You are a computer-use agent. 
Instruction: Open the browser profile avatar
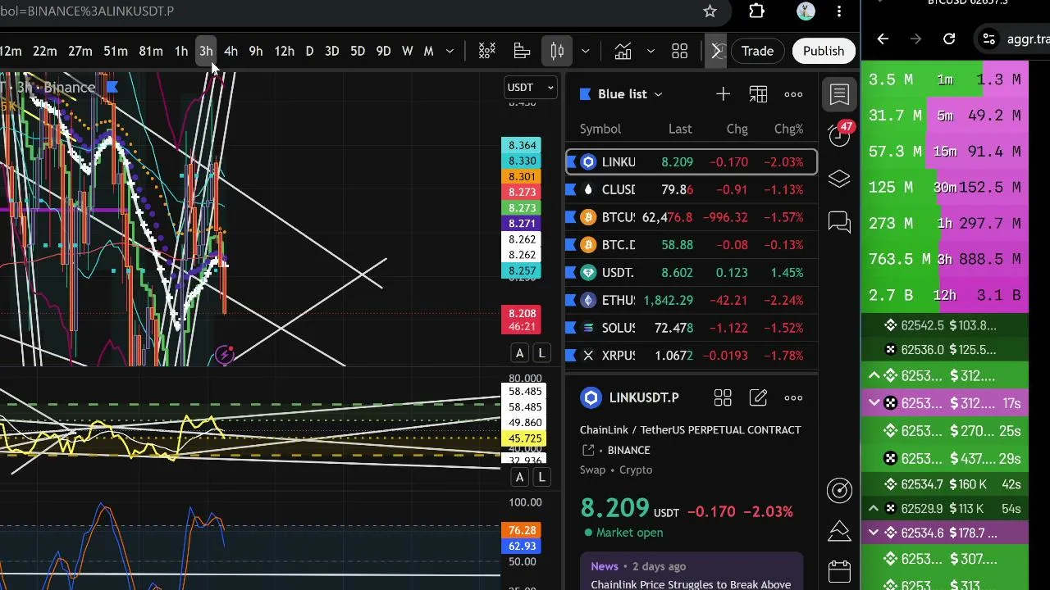tap(806, 11)
